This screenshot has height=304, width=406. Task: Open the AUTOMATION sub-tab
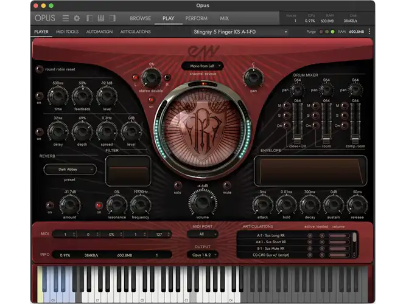(99, 32)
